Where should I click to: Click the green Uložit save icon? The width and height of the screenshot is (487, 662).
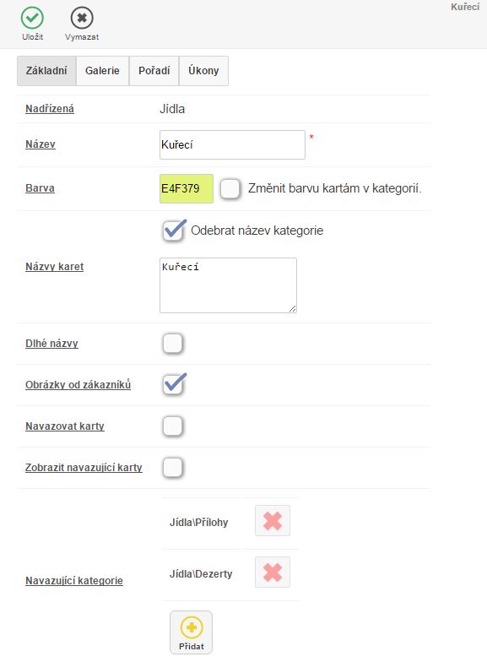click(x=32, y=19)
